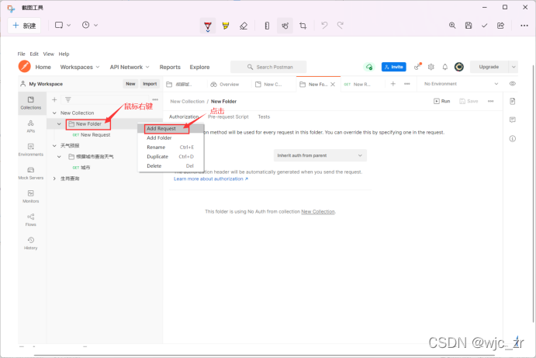
Task: Click the user avatar icon
Action: (x=459, y=67)
